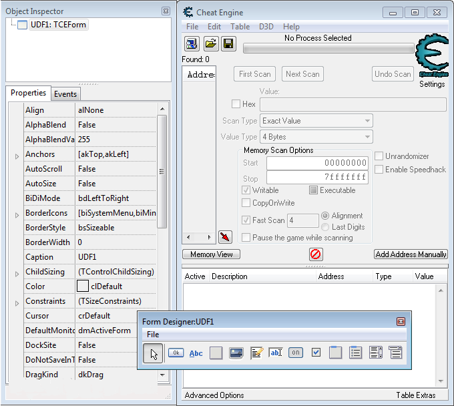Click the UDF1 form icon in Object Inspector tree
This screenshot has height=406, width=454.
coord(22,25)
